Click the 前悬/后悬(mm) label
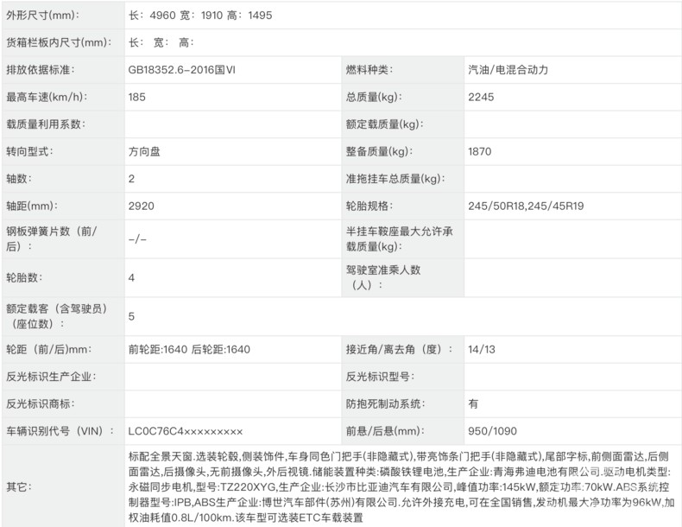682x527 pixels. tap(385, 431)
